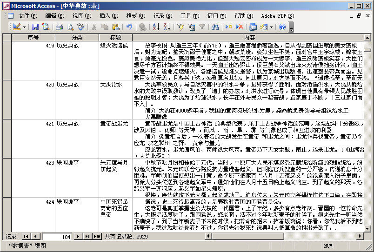This screenshot has height=252, width=374.
Task: Go to the first record
Action: pos(26,237)
